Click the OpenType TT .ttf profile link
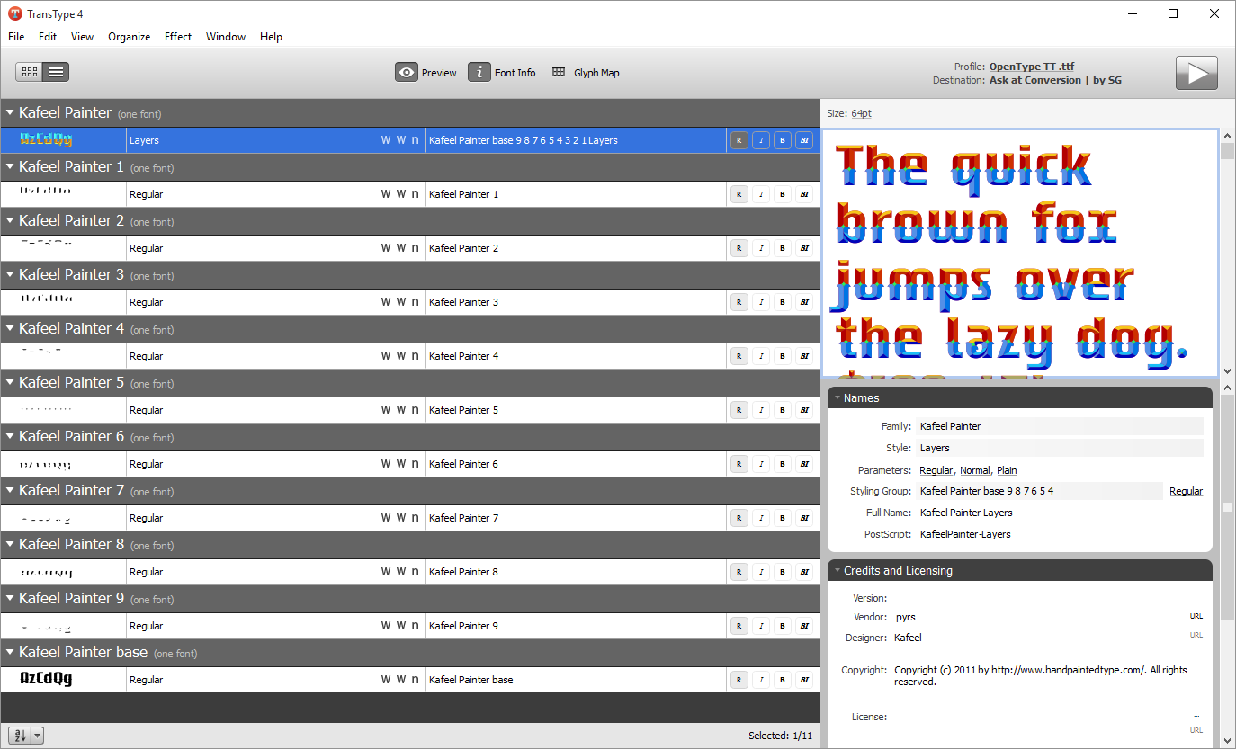 click(1031, 67)
